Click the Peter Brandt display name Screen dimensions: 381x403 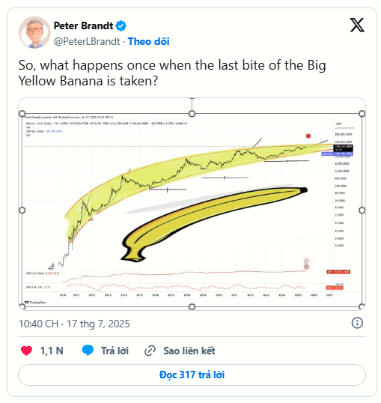click(83, 25)
